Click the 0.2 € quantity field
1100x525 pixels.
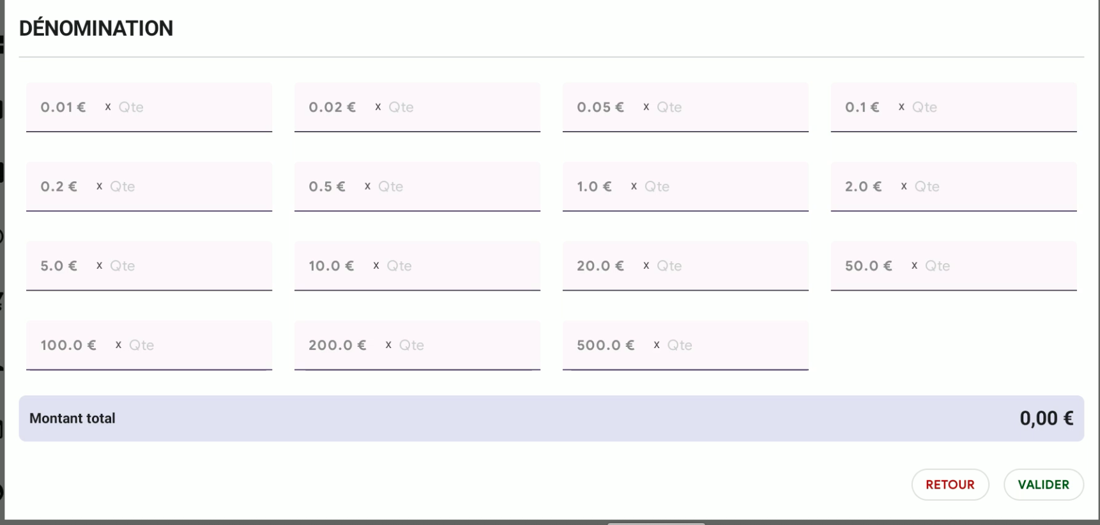tap(185, 186)
